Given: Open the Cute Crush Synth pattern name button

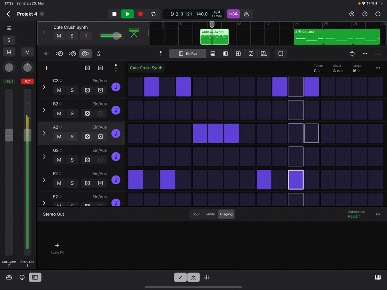Looking at the screenshot, I should click(x=146, y=68).
